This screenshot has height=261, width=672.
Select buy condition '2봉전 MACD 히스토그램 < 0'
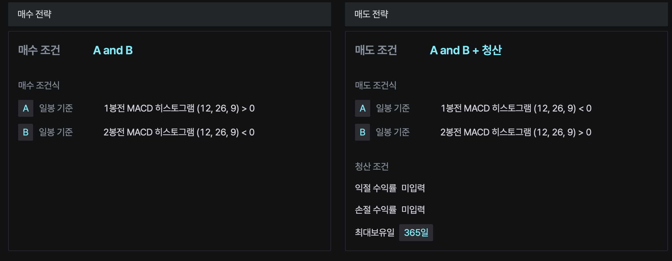(179, 132)
